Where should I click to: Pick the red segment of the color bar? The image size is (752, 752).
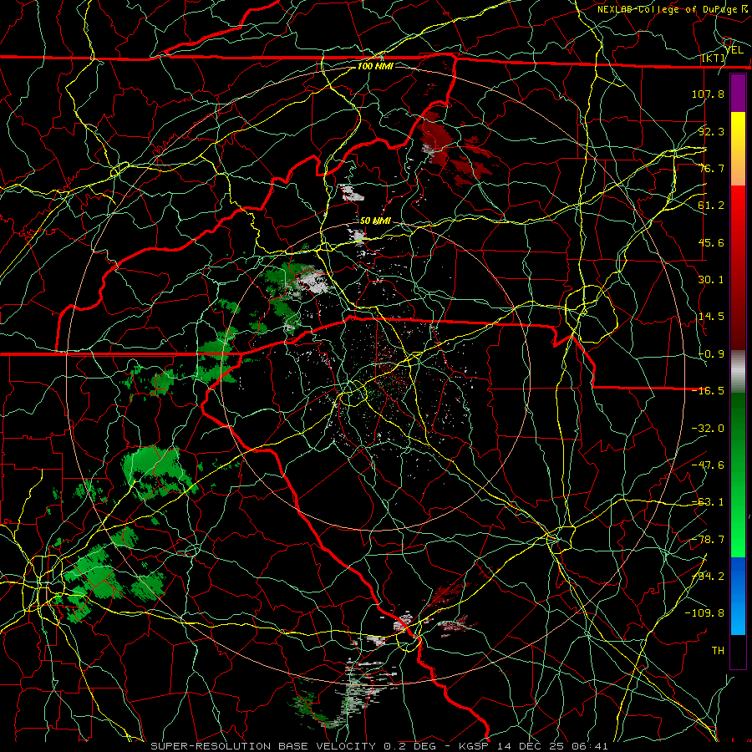[x=738, y=268]
